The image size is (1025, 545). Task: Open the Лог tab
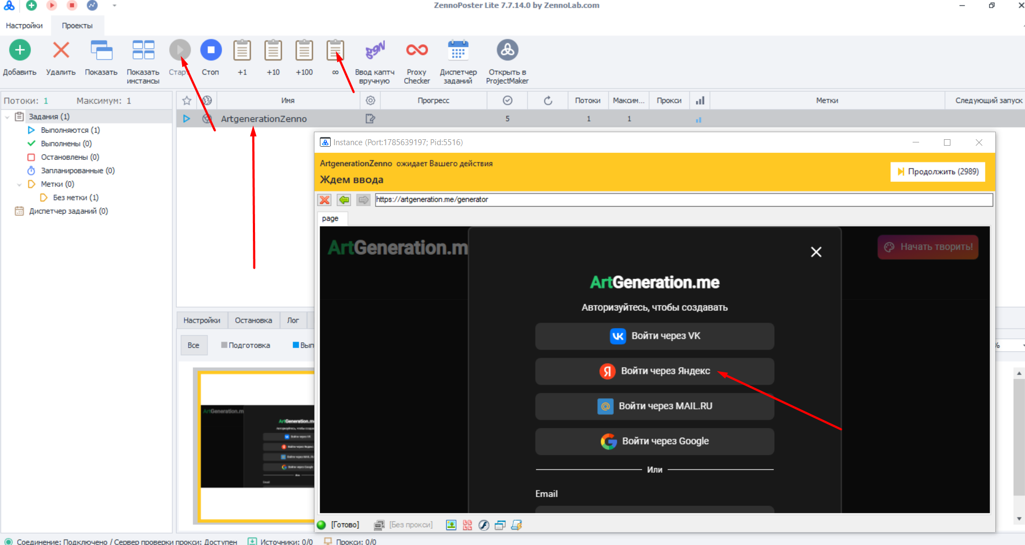pos(293,320)
